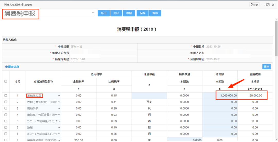Click the 应纳税额 column header
The height and width of the screenshot is (142, 278).
[255, 74]
